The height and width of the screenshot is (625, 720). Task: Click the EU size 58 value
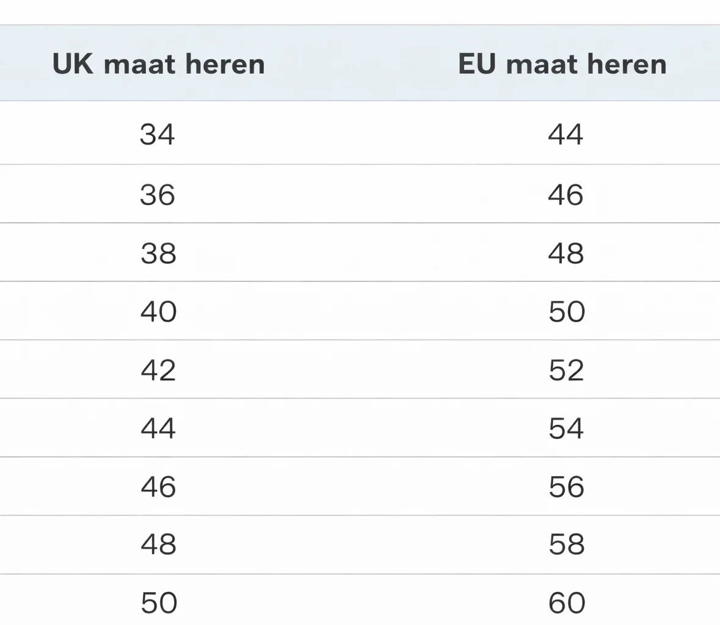[566, 544]
